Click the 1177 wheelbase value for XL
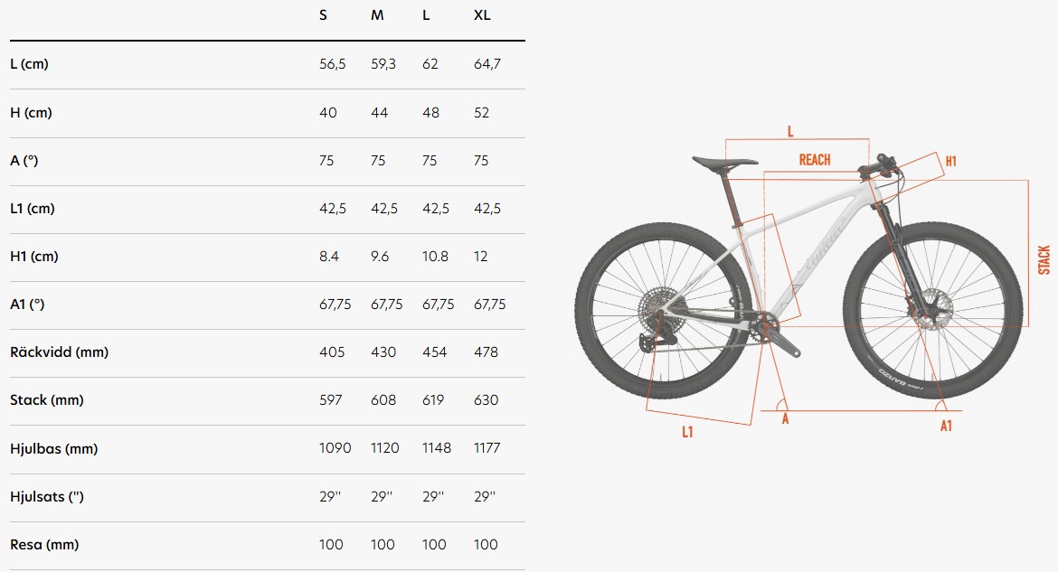Screen dimensions: 1058x572 tap(487, 448)
